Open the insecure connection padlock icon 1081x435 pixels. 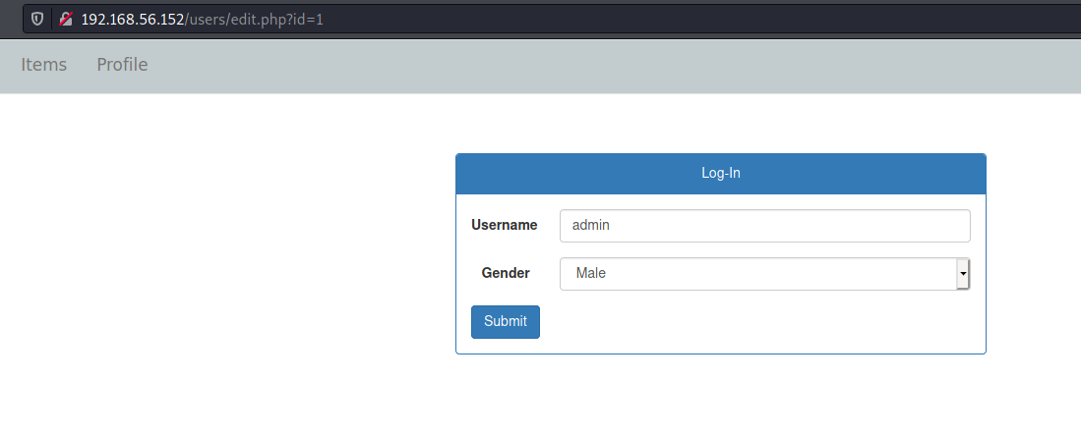click(66, 19)
